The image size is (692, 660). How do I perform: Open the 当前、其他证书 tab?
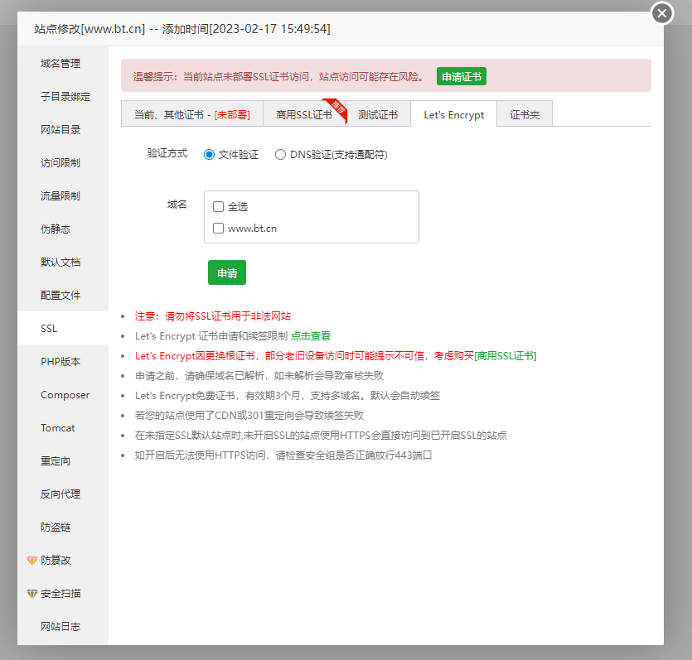click(x=191, y=115)
